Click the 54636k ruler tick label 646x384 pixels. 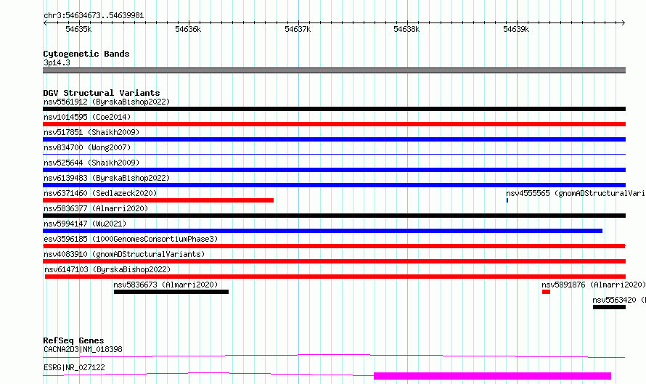(188, 29)
